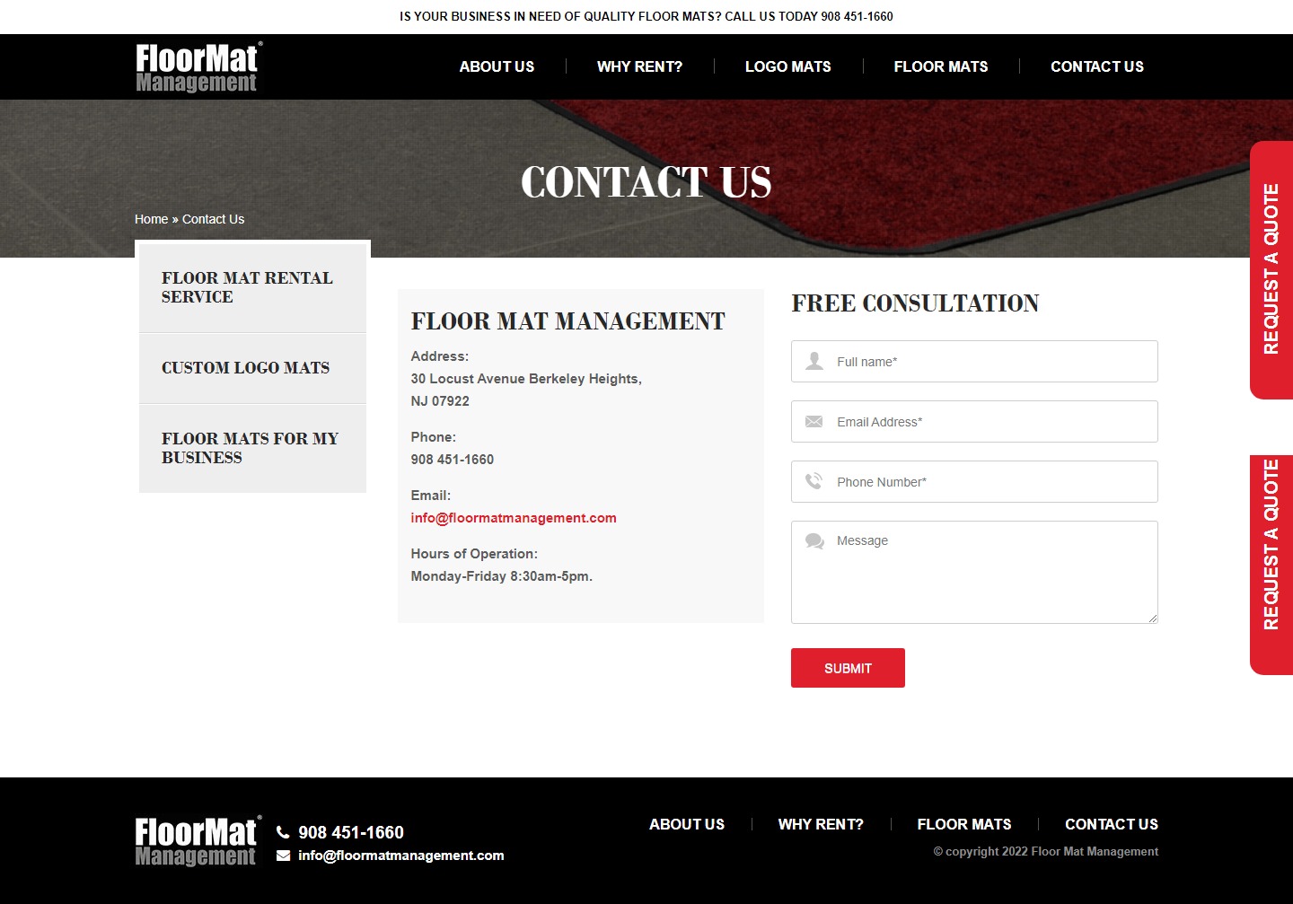Open FLOOR MATS link in the footer navigation
Image resolution: width=1293 pixels, height=904 pixels.
tap(964, 823)
